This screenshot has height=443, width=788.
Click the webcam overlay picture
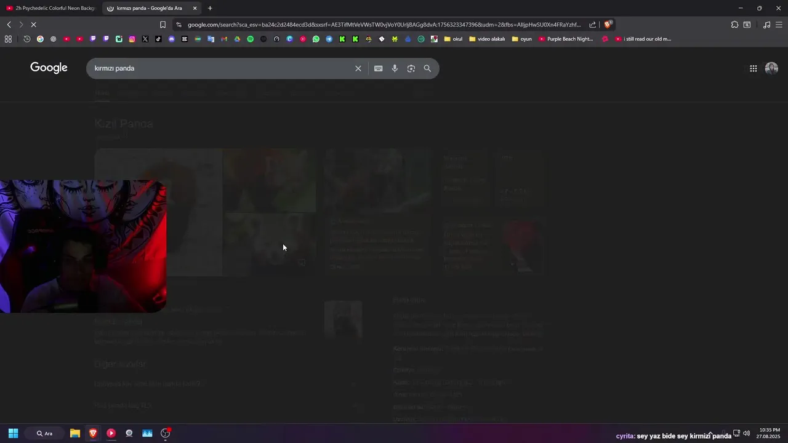point(83,246)
